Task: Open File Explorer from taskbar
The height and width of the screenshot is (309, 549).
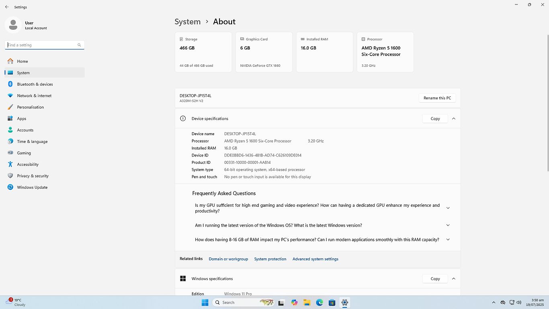Action: click(x=307, y=303)
